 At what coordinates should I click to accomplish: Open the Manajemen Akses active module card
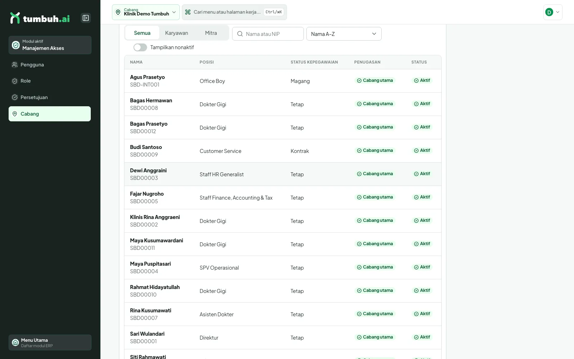coord(50,45)
